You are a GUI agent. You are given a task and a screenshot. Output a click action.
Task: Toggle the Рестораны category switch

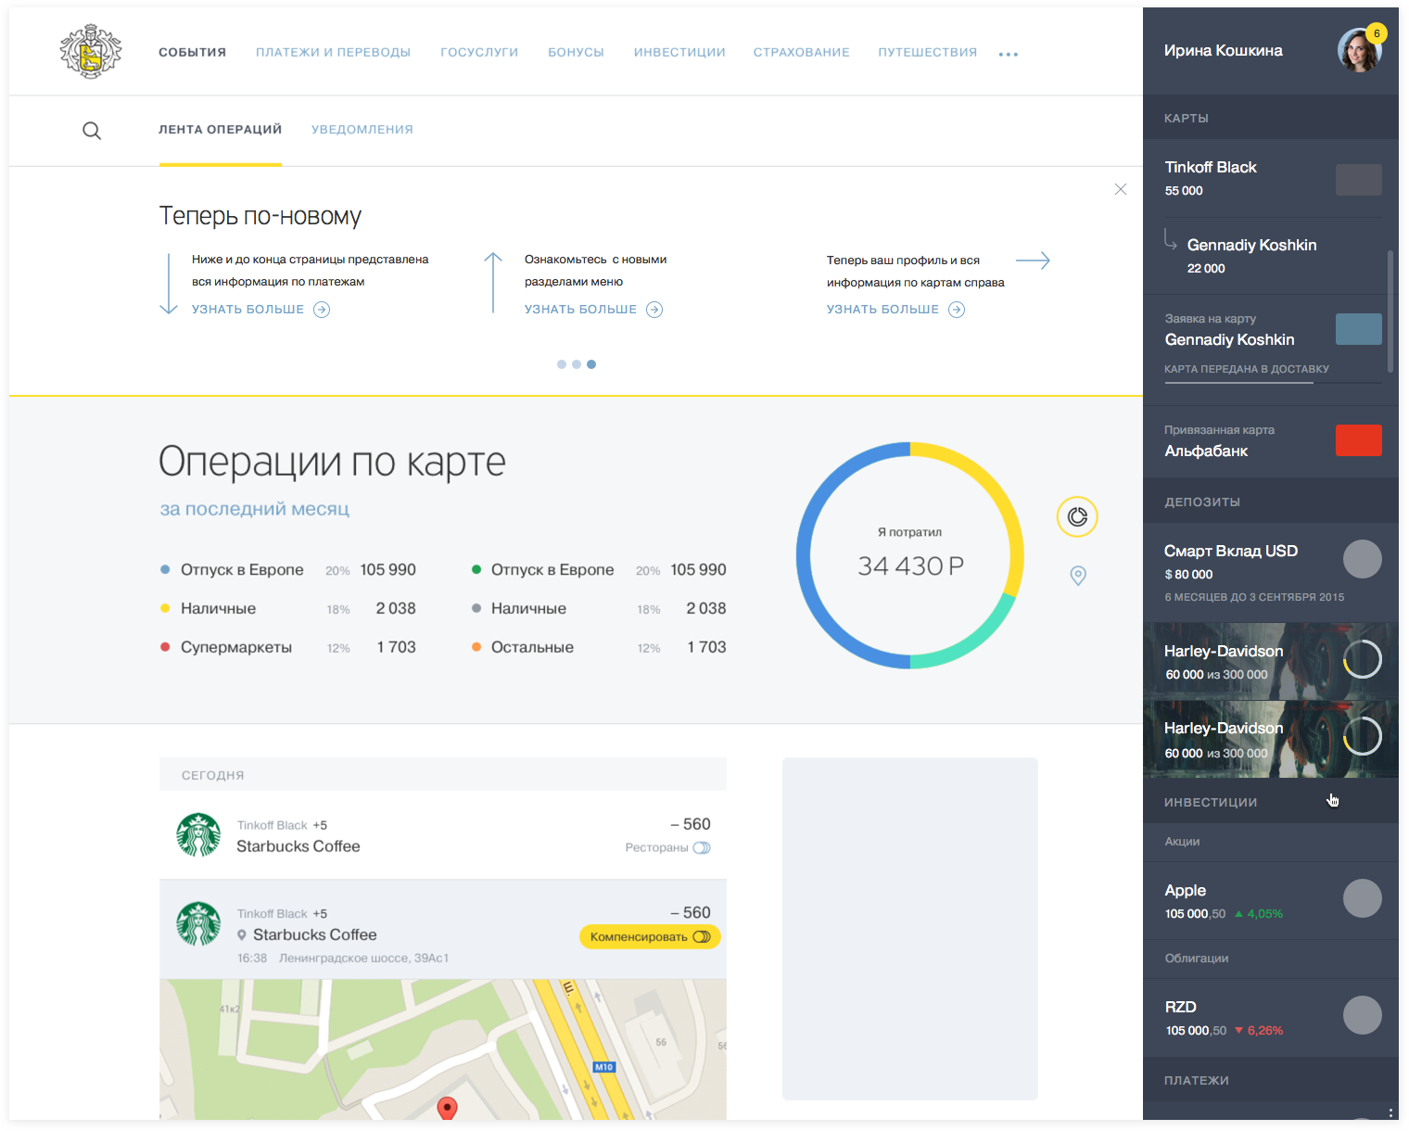click(x=702, y=847)
